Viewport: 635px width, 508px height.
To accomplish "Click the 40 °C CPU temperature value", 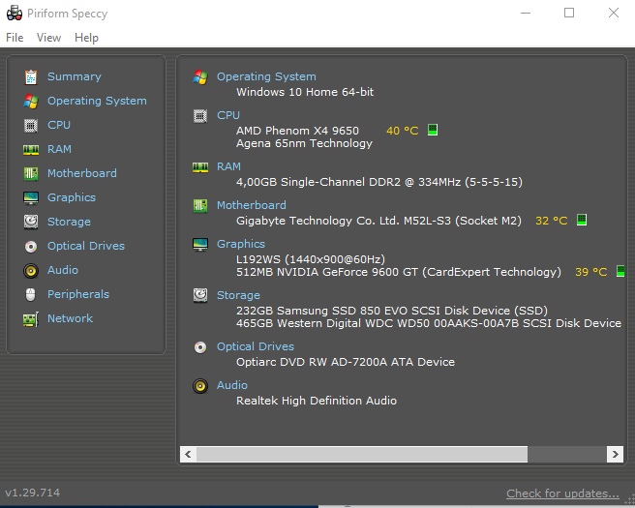I will [x=402, y=131].
